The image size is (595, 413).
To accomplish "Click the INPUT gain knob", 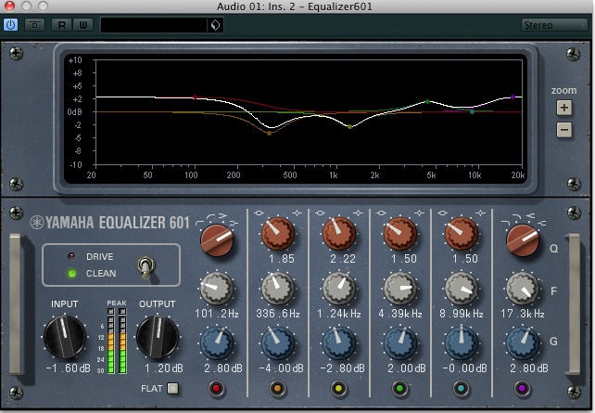I will [x=65, y=337].
